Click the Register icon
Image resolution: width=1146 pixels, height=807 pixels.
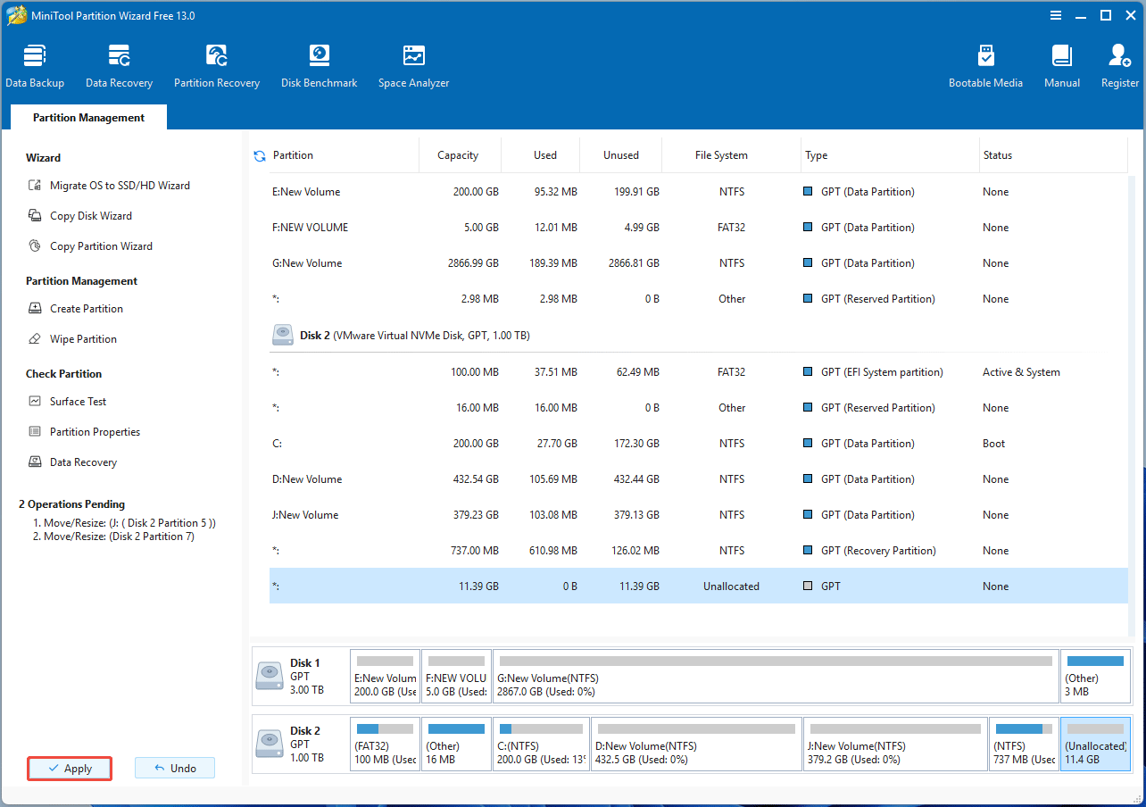click(x=1118, y=64)
